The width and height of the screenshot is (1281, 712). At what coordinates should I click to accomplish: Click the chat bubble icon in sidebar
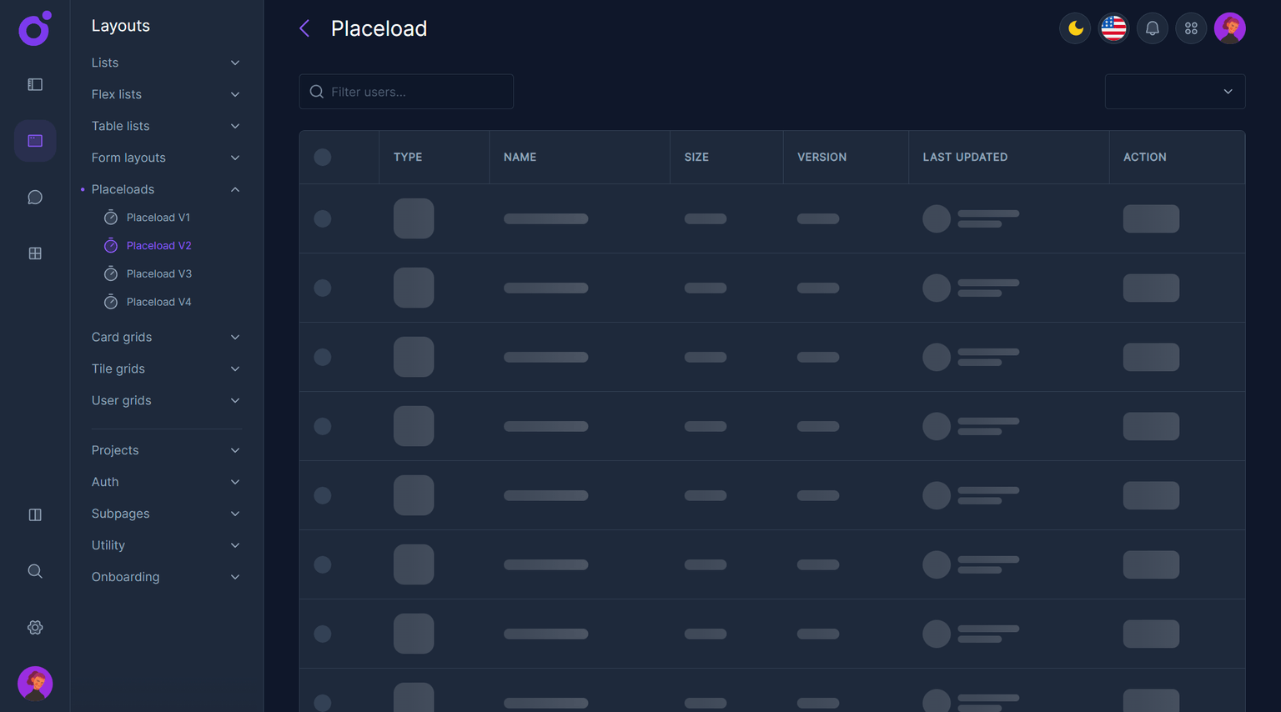point(35,198)
